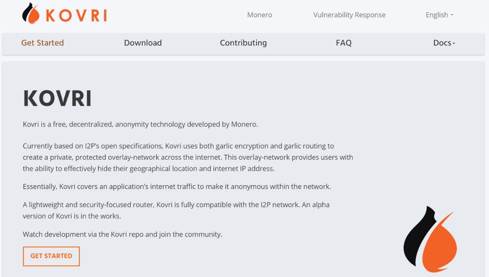Viewport: 489px width, 277px height.
Task: Open the Docs menu
Action: (x=444, y=43)
